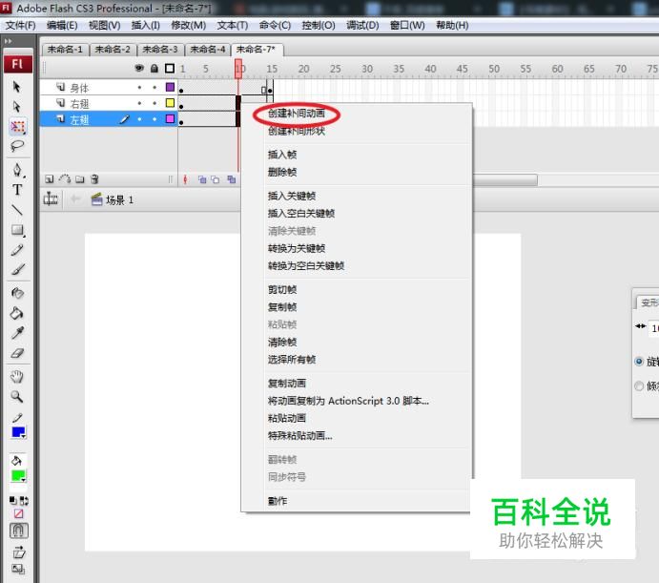Click the timeline horizontal scrollbar
Image resolution: width=659 pixels, height=583 pixels.
pyautogui.click(x=505, y=180)
